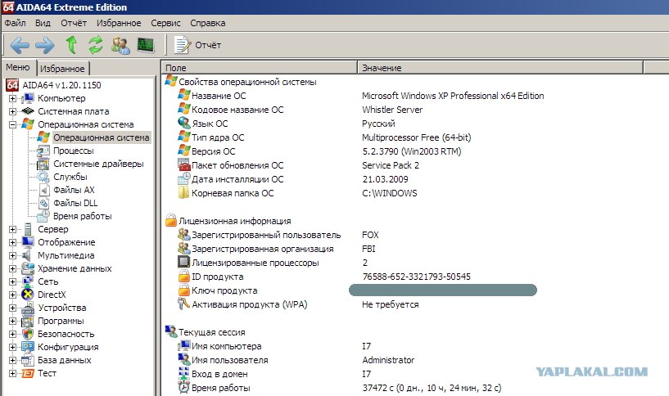Screen dimensions: 669x396
Task: Select highlighted Операционная система child item
Action: [101, 137]
